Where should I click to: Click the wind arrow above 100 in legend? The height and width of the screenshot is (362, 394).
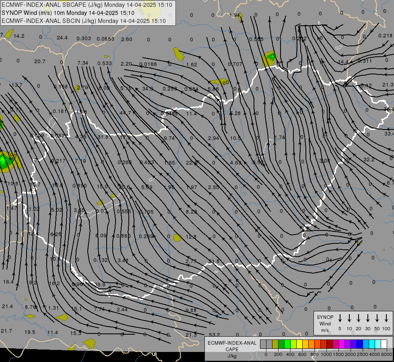pyautogui.click(x=386, y=318)
